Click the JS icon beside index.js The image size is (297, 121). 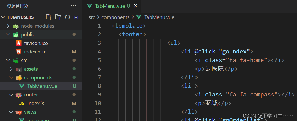coord(22,104)
